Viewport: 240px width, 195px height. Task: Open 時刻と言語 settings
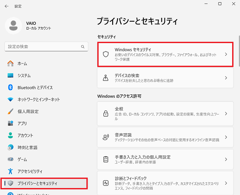tap(27, 148)
